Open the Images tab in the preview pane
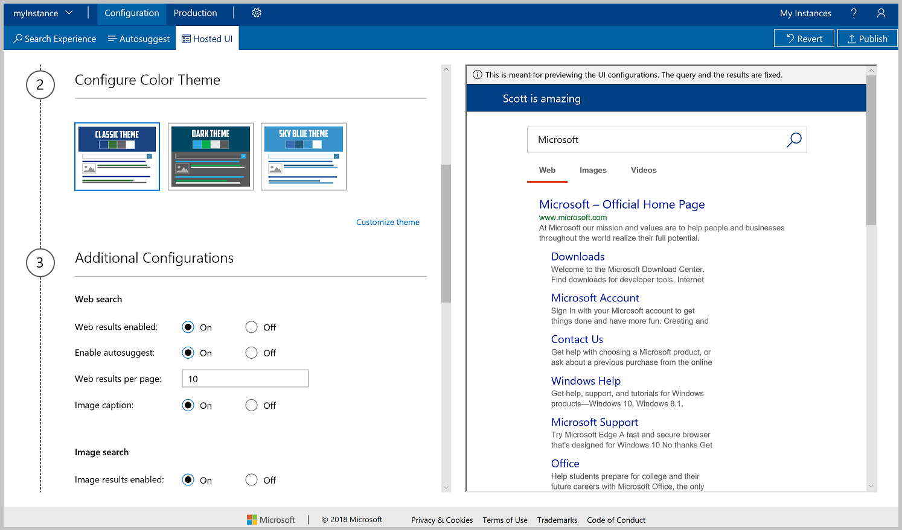Screen dimensions: 902x530 (593, 170)
